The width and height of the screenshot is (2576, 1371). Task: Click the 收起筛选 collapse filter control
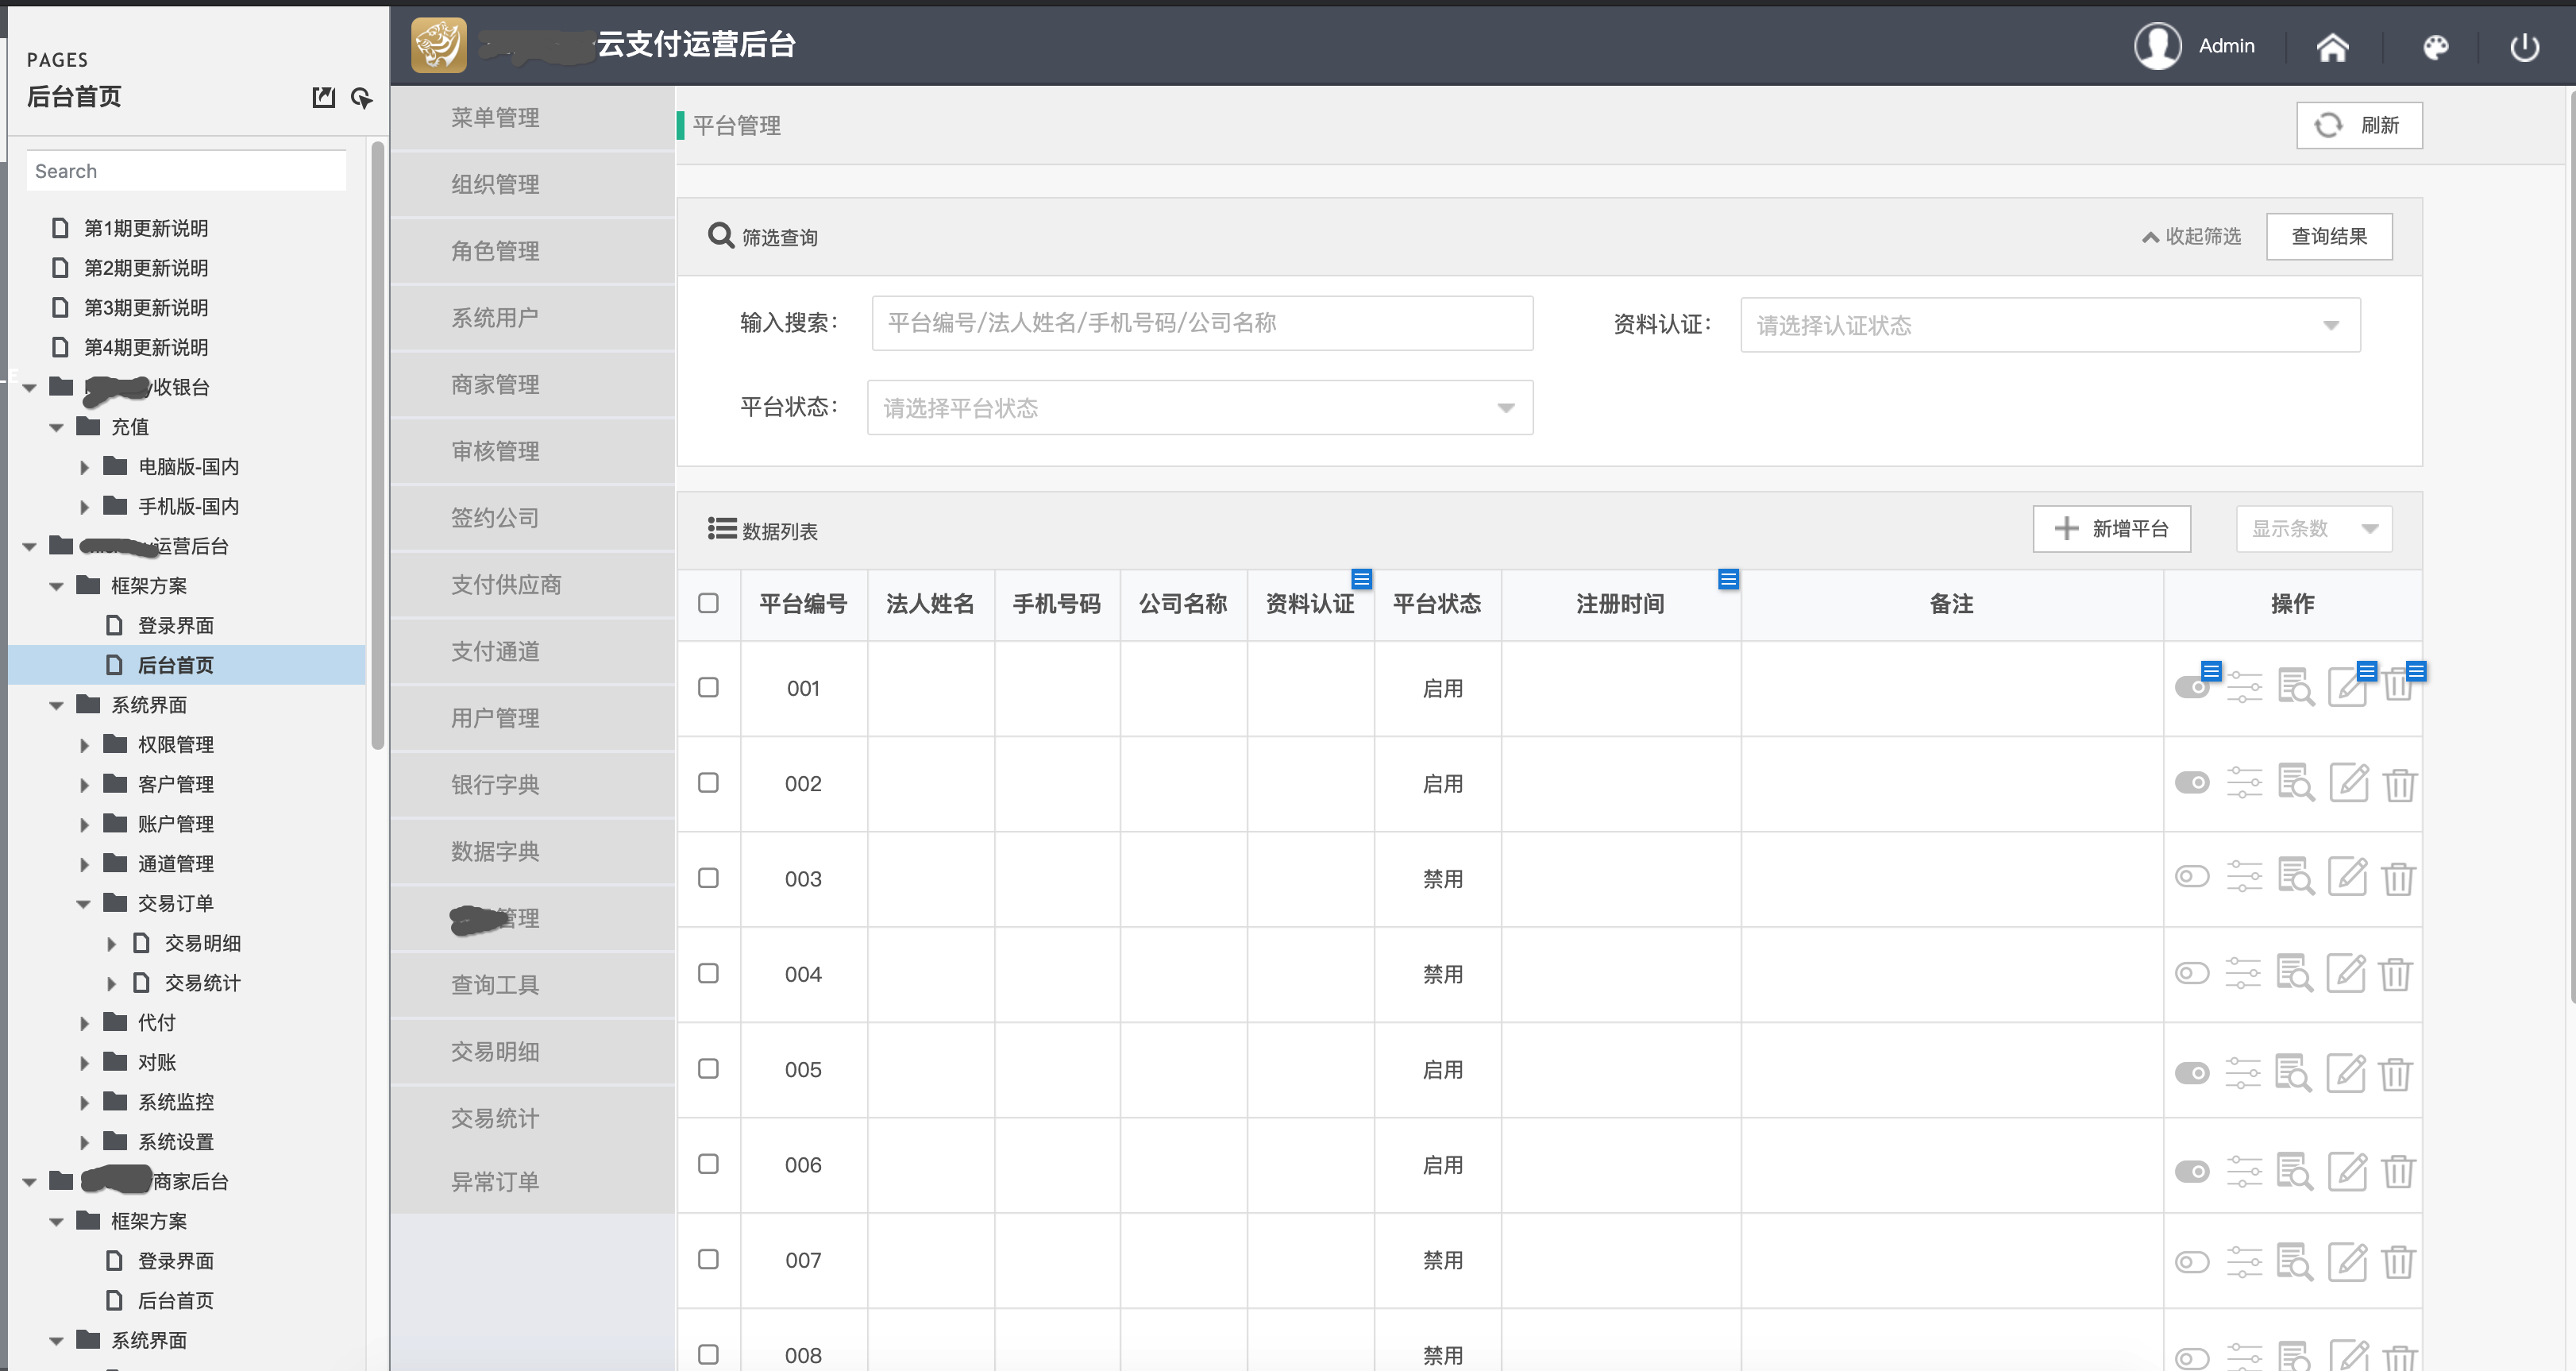[x=2190, y=237]
